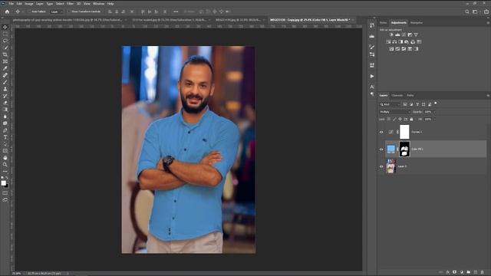Toggle lock image pixels brush icon

tap(394, 120)
